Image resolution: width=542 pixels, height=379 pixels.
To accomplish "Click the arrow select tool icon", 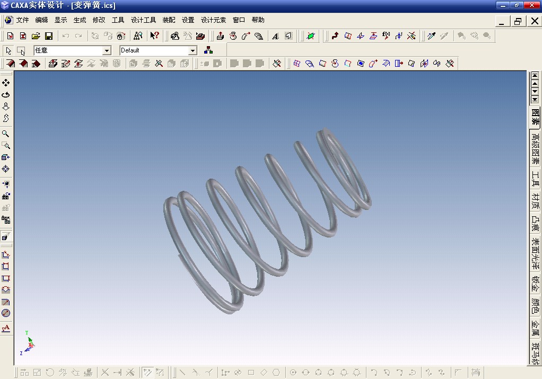I will (x=8, y=51).
